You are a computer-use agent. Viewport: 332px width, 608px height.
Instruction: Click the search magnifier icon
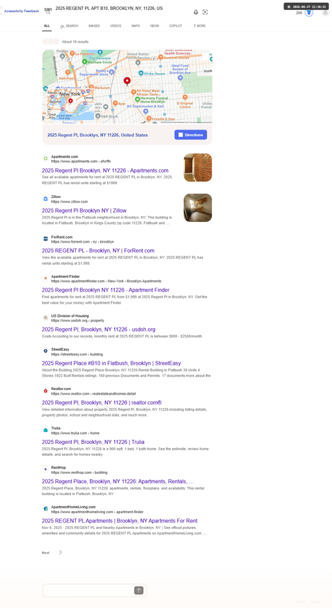tap(48, 11)
